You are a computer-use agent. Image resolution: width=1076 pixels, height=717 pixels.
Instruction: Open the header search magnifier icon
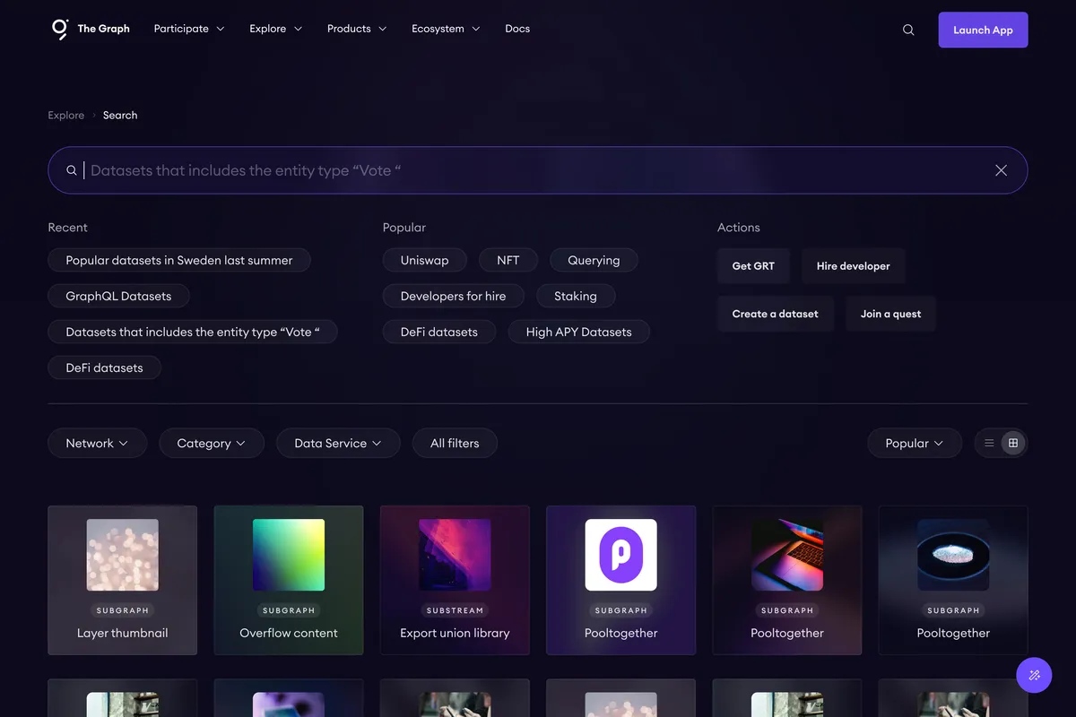(x=908, y=30)
